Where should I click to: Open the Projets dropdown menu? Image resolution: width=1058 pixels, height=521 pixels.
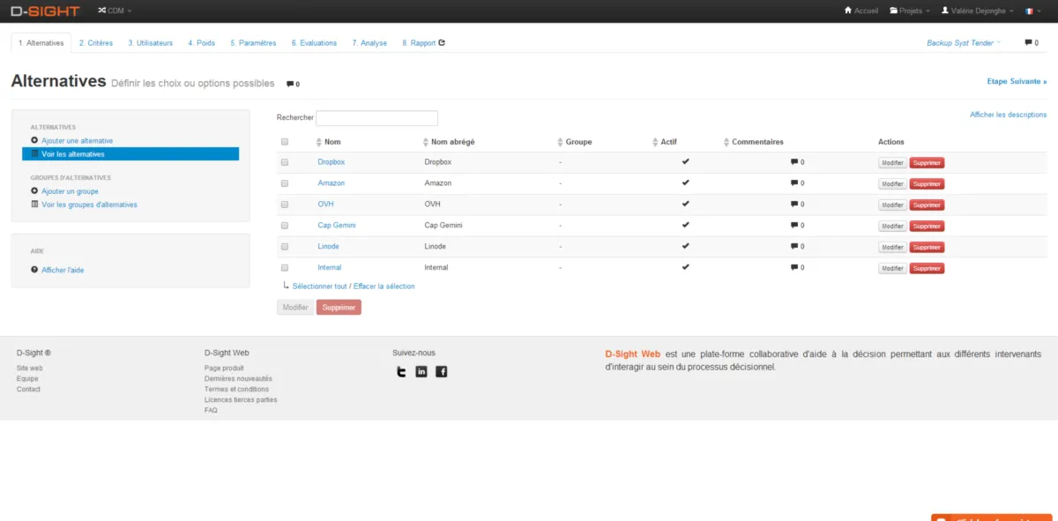pos(909,11)
